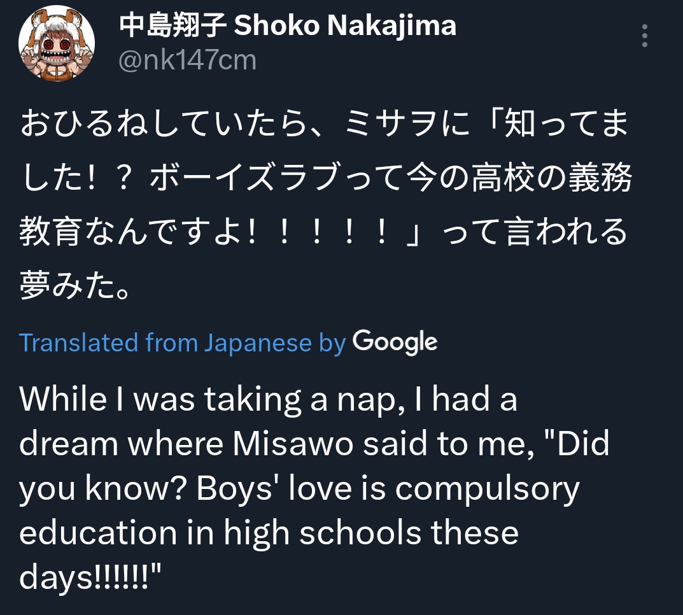Select the Japanese kanji name 中島翔子
This screenshot has width=683, height=615.
173,25
